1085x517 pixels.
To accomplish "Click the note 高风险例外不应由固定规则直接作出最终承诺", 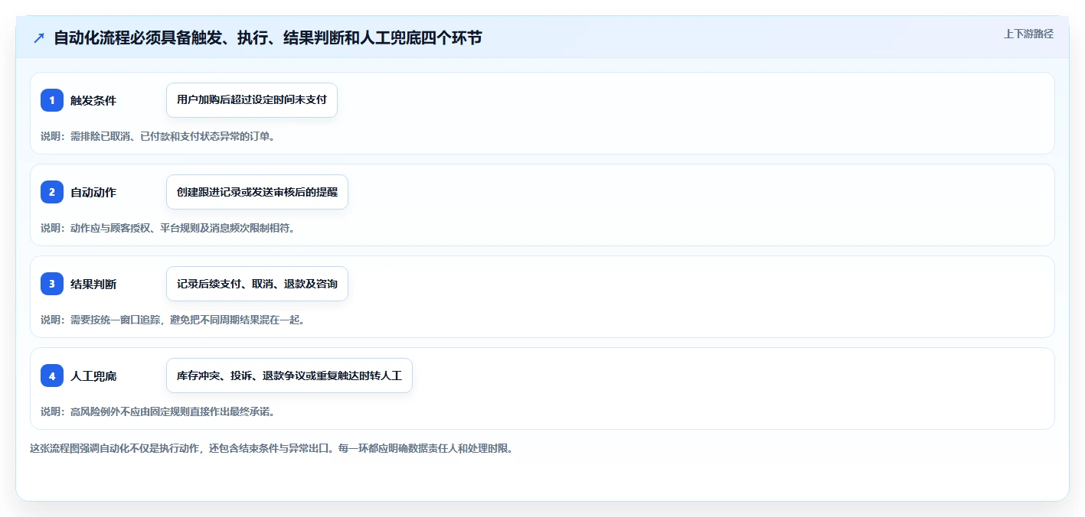I will tap(158, 411).
